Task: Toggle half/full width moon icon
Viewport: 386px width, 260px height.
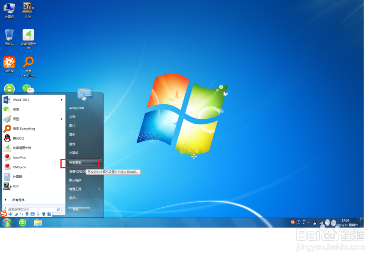Action: (16, 214)
